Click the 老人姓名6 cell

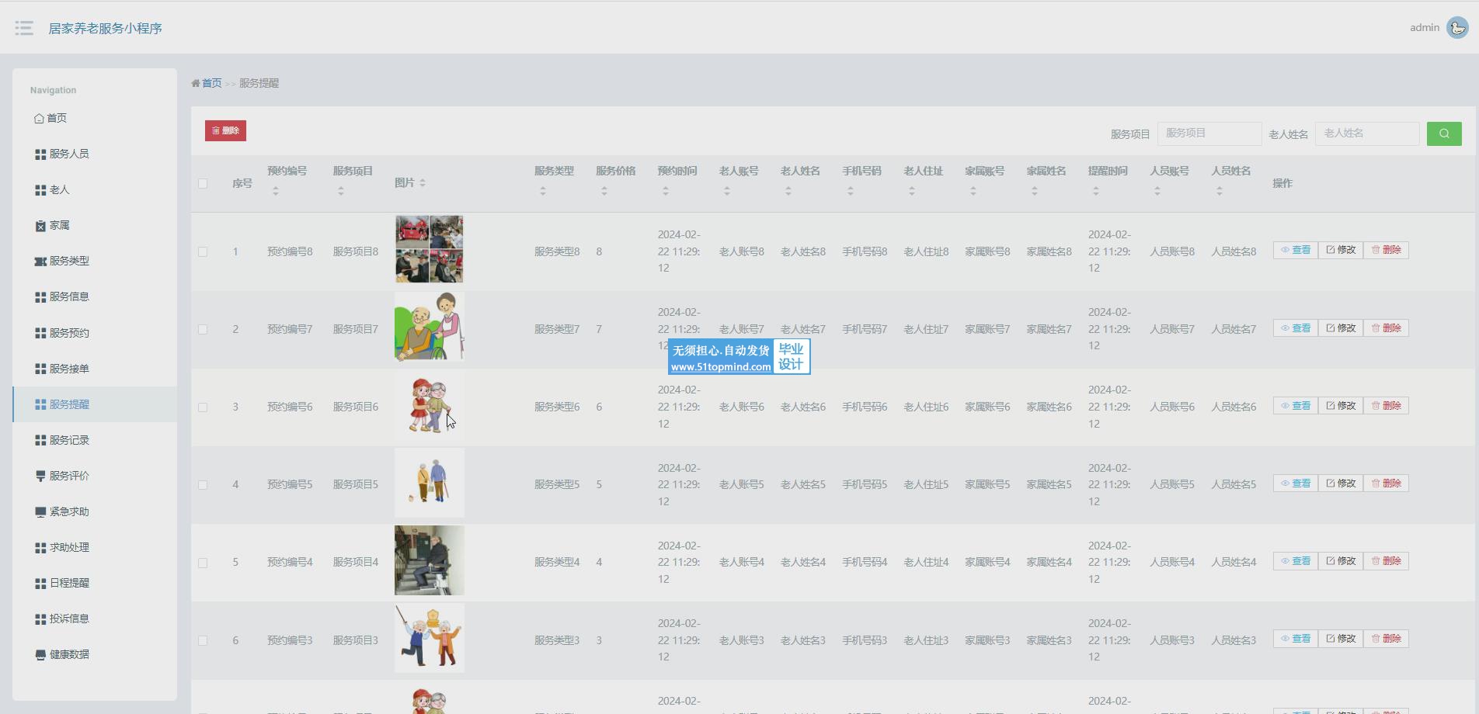pos(803,407)
